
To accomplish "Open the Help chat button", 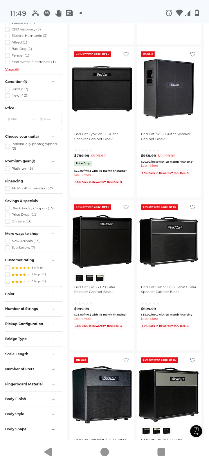I will pos(196,431).
